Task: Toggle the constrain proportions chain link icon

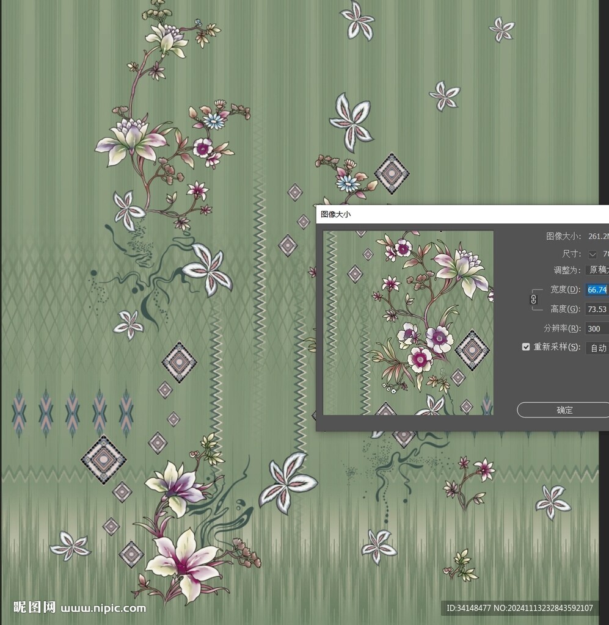Action: (x=533, y=299)
